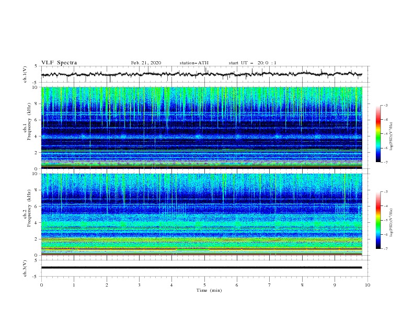Click time axis tick label "8"
Viewport: 414px width, 320px height.
coord(302,285)
